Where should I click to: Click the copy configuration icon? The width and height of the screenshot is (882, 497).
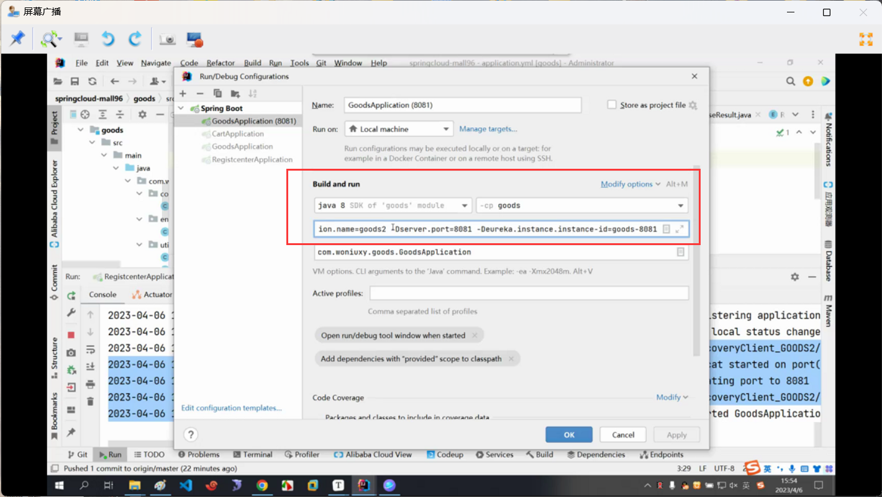(217, 94)
